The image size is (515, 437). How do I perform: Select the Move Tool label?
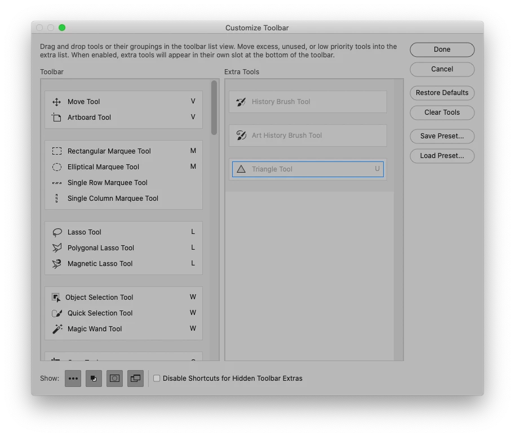pyautogui.click(x=84, y=102)
